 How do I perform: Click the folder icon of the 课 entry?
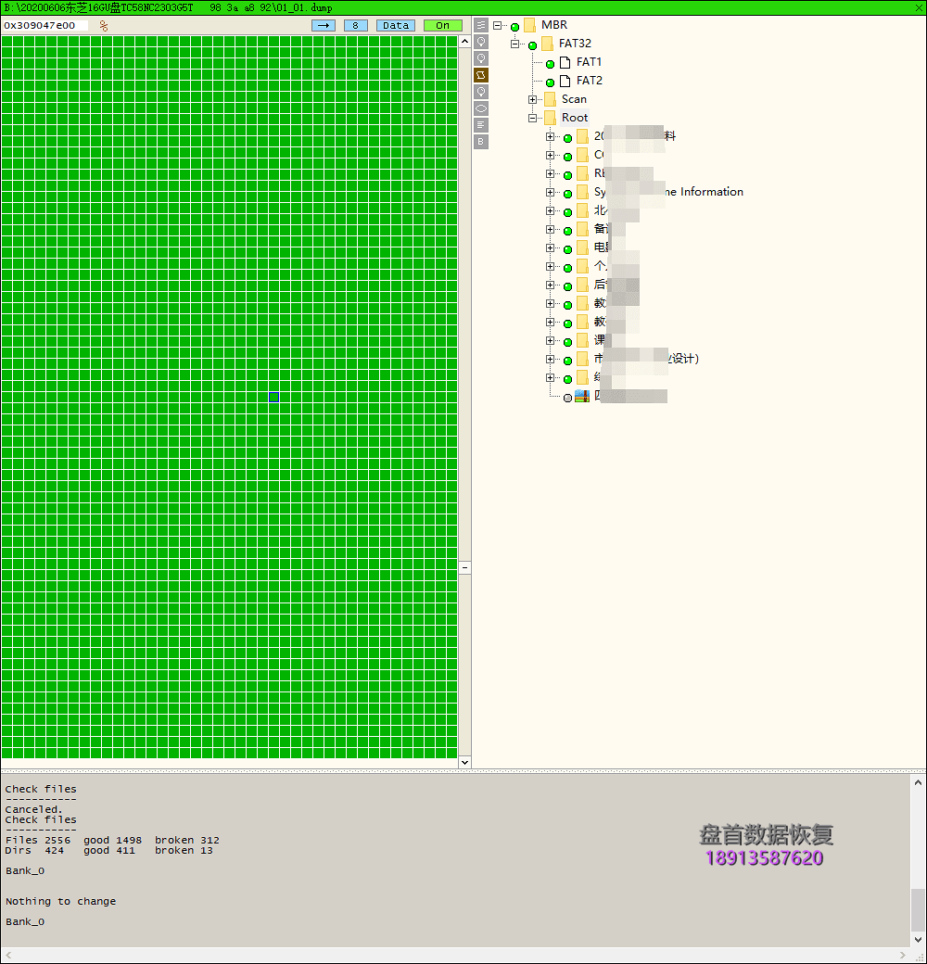(x=583, y=340)
